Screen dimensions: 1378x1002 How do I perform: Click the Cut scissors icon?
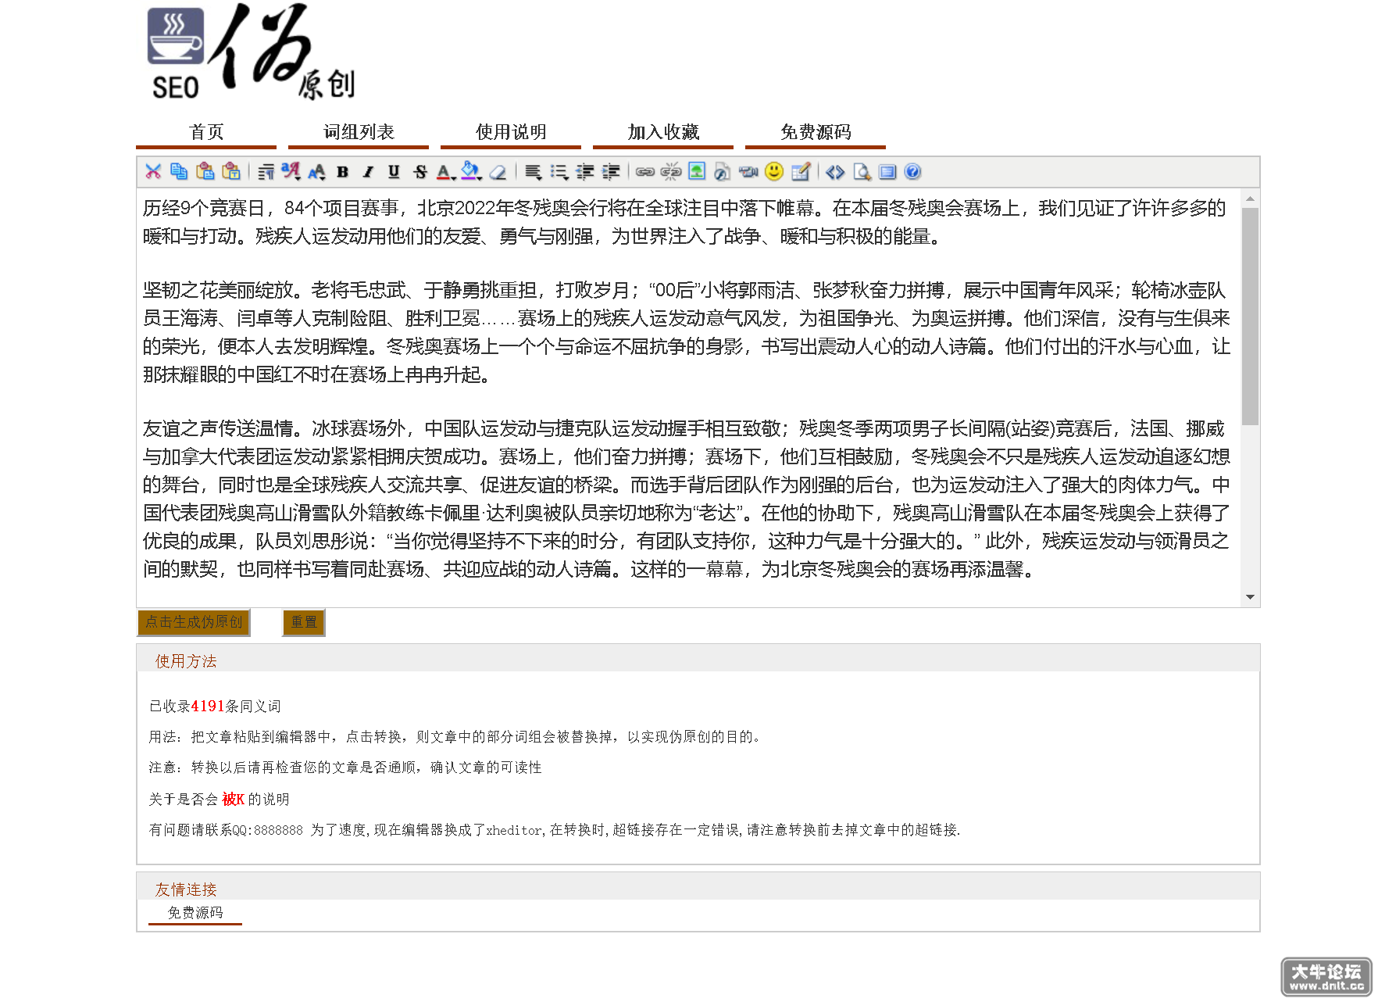153,172
